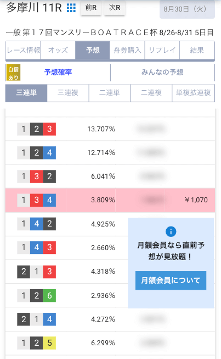Go to previous race with 前R

tap(91, 8)
